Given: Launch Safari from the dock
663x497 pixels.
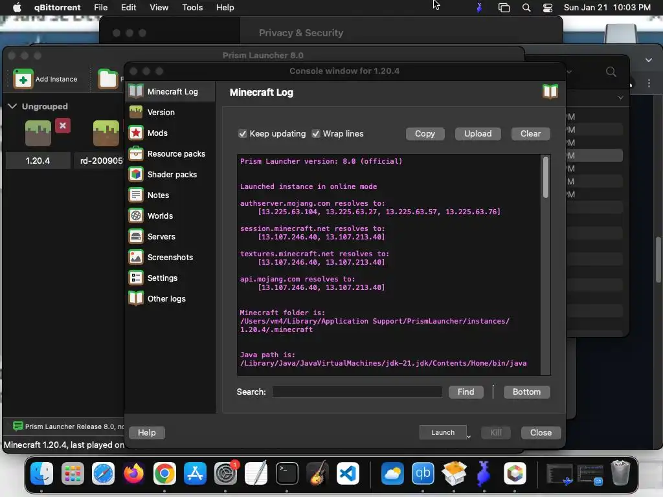Looking at the screenshot, I should point(103,473).
